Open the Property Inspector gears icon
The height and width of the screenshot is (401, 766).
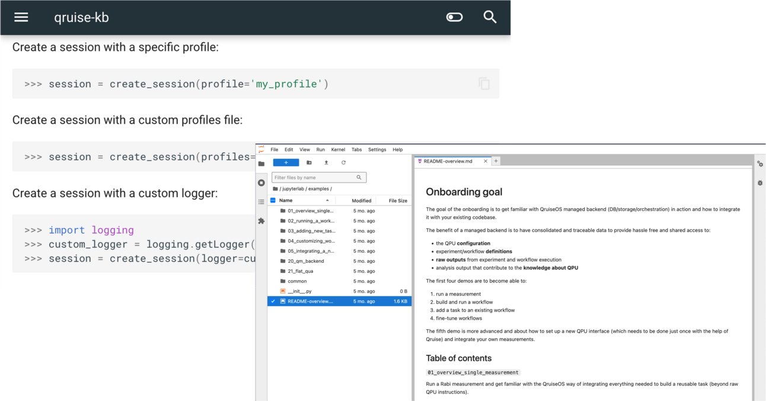click(x=759, y=164)
